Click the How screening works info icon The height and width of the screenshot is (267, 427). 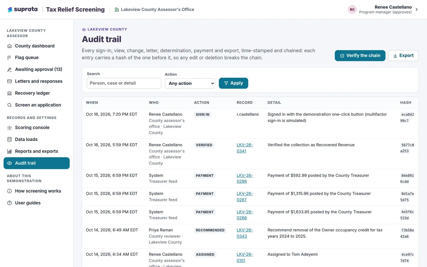coord(10,191)
